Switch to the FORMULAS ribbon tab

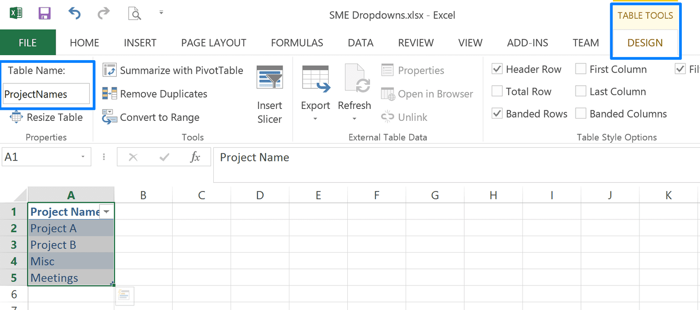click(x=297, y=42)
